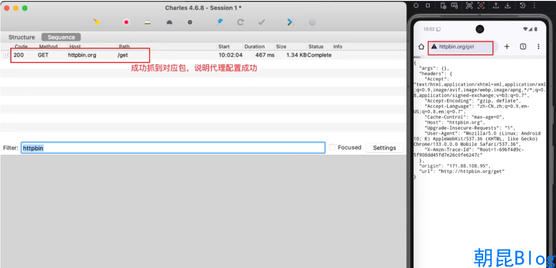Screen dimensions: 556x268
Task: Click the 467 ms duration cell
Action: pos(265,55)
